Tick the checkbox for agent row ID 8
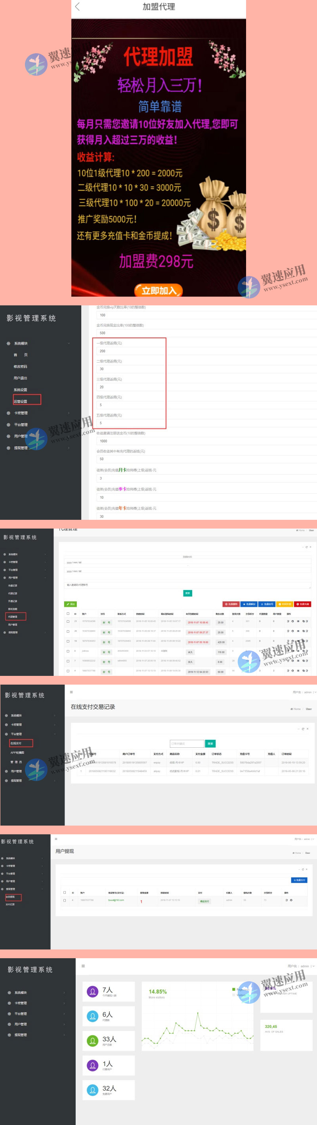317x1125 pixels. 68,651
